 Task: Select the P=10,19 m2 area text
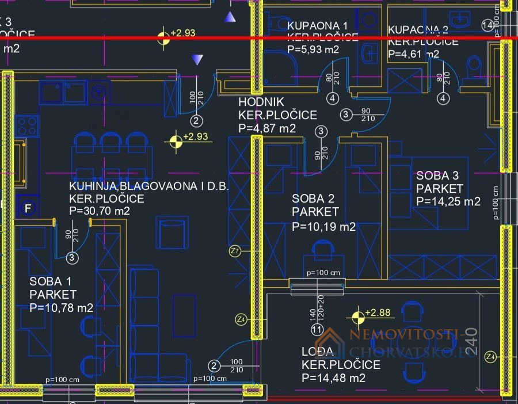click(323, 227)
